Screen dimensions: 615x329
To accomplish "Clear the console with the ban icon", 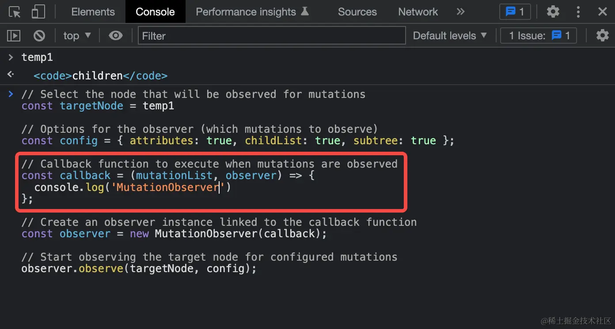I will pos(39,36).
